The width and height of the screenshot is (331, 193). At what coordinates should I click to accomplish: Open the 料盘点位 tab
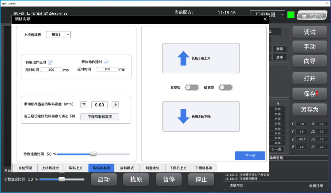[152, 168]
